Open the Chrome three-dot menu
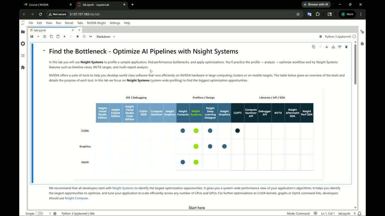385x216 pixels. (x=361, y=14)
